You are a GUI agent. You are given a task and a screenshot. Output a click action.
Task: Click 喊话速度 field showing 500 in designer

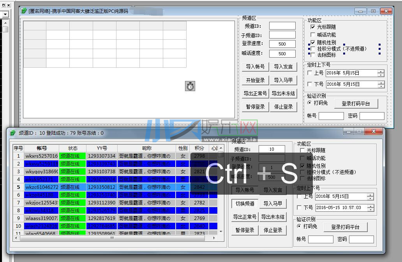pyautogui.click(x=282, y=54)
